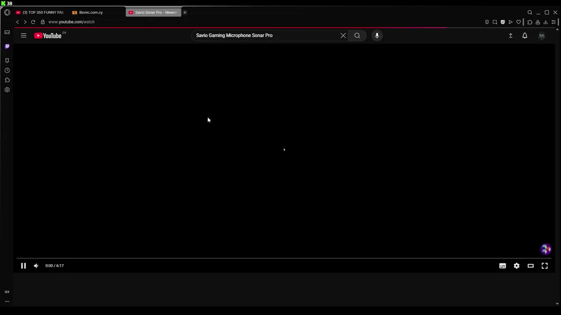Open the video player settings gear

click(517, 266)
